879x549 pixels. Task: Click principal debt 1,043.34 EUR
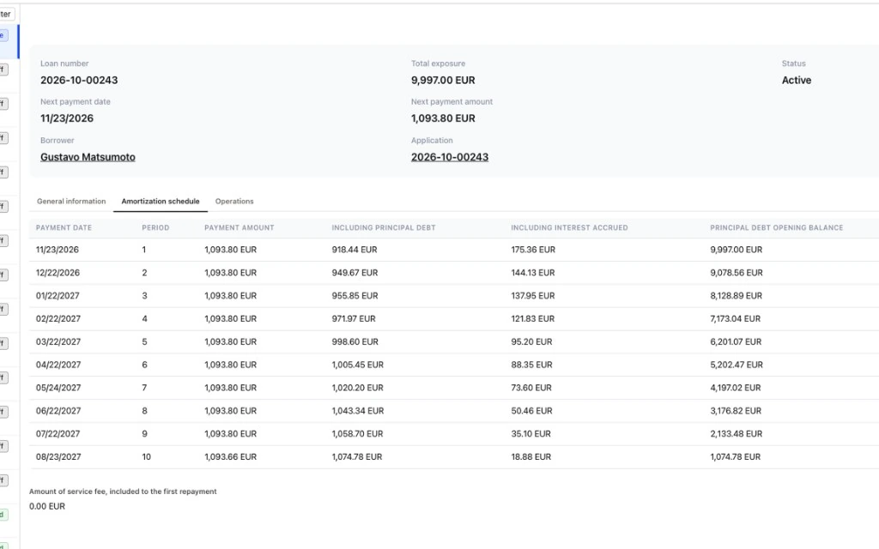point(358,411)
